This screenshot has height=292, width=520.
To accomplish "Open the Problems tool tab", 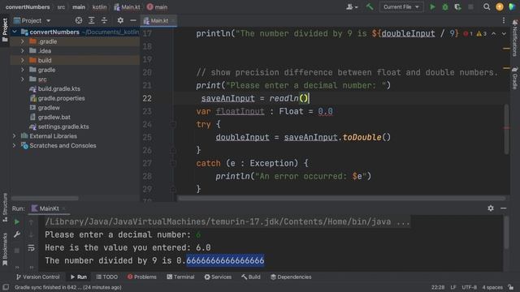I will pos(141,277).
